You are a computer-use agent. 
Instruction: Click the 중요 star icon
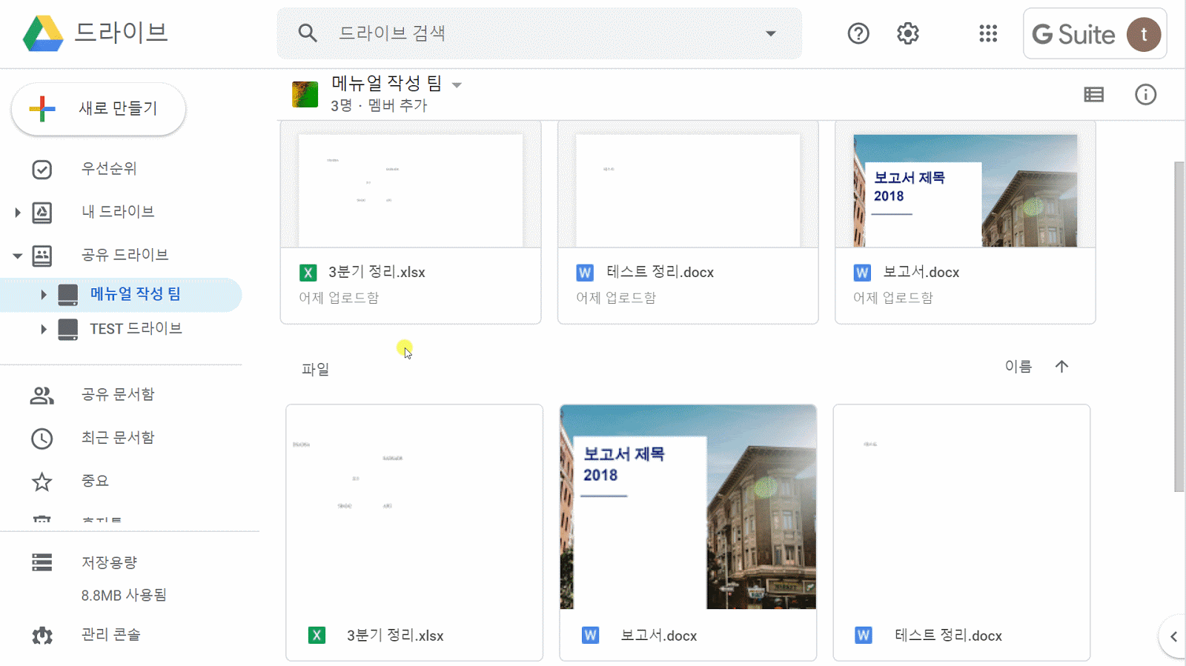[42, 482]
